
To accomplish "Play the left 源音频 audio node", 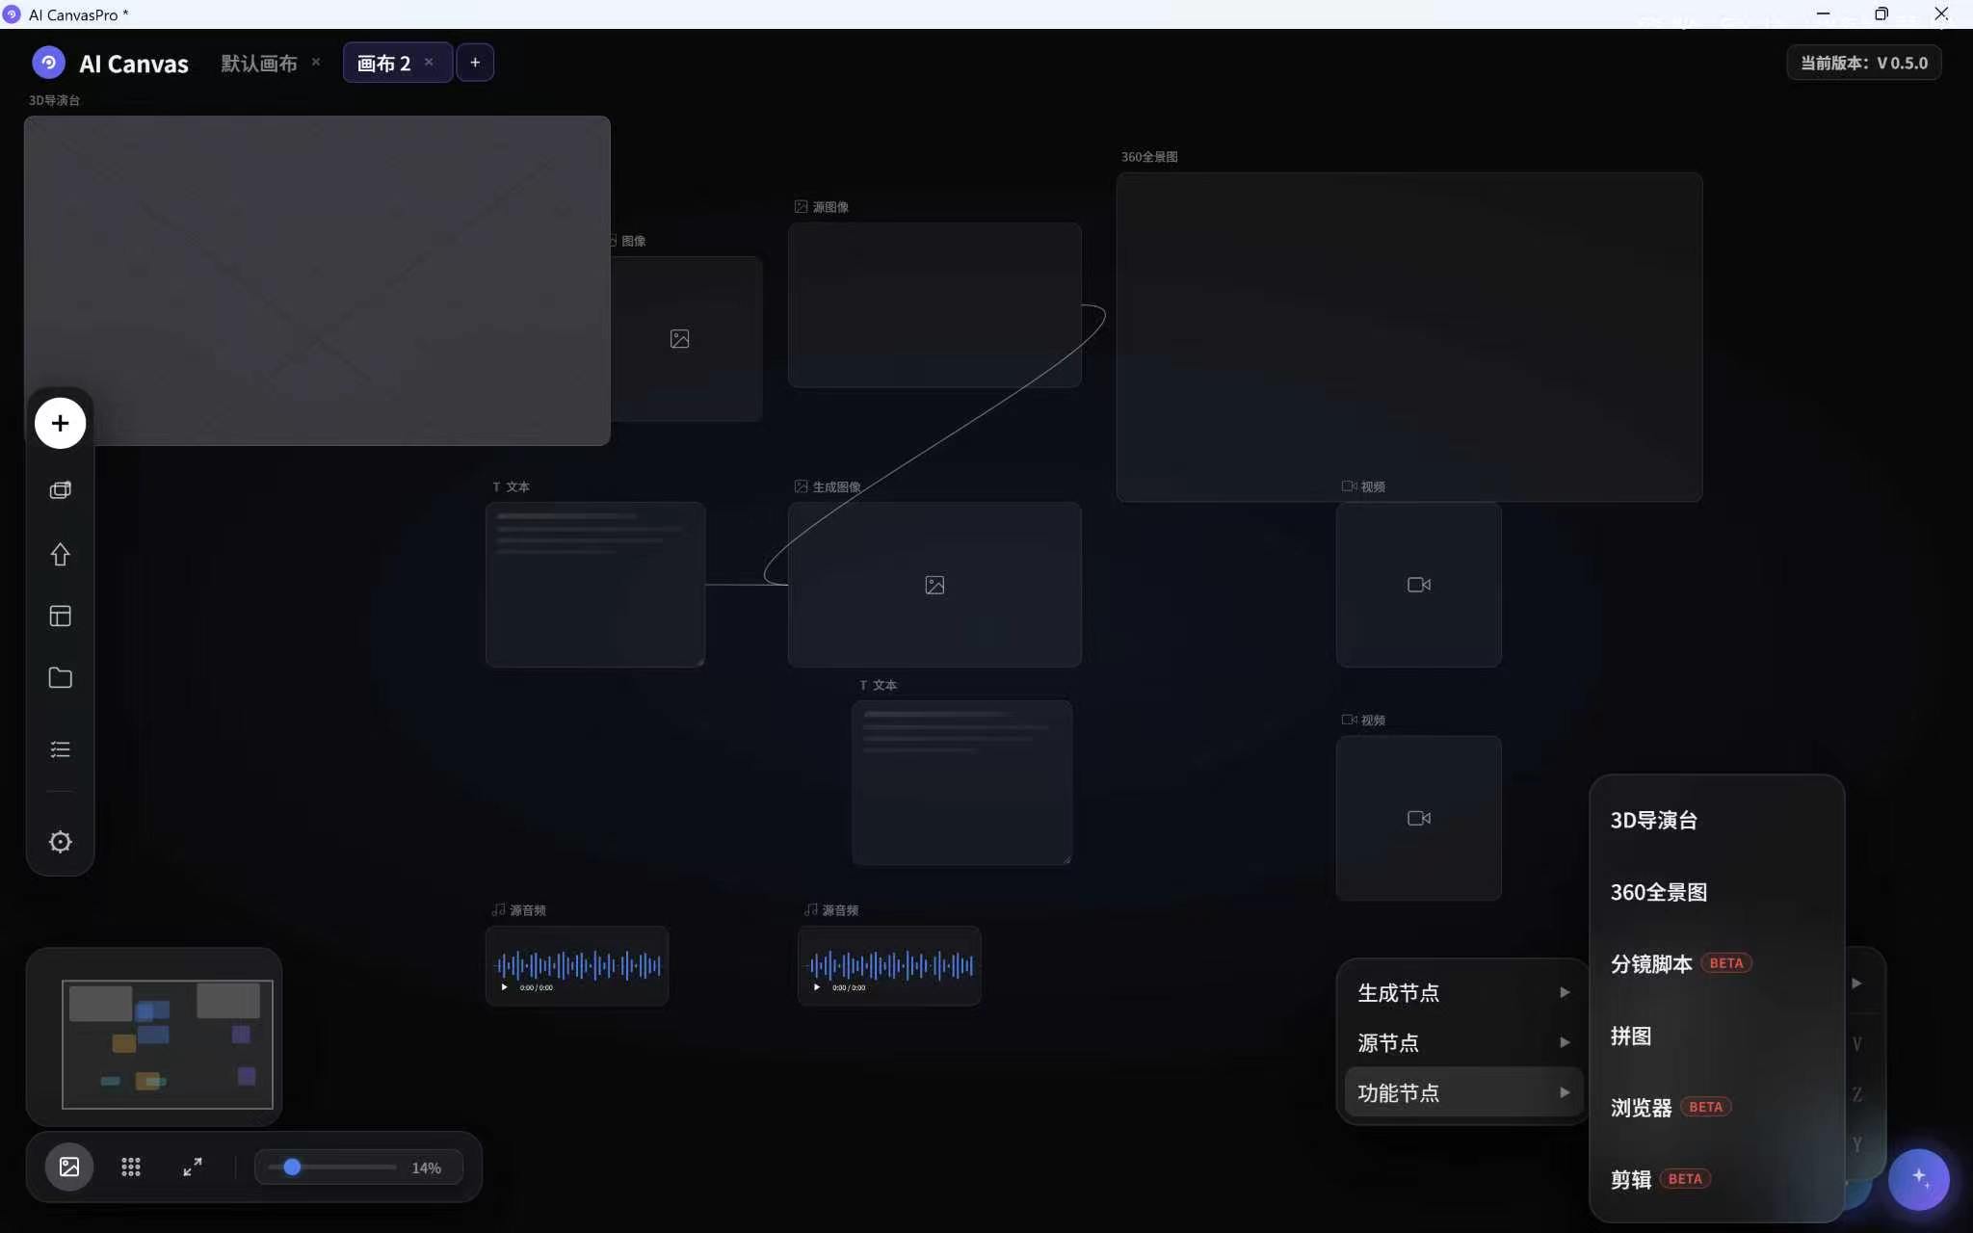I will pyautogui.click(x=504, y=987).
